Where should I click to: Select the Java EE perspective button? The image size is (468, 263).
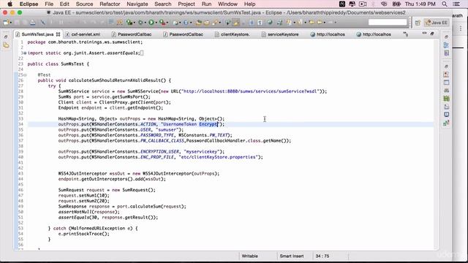point(437,23)
